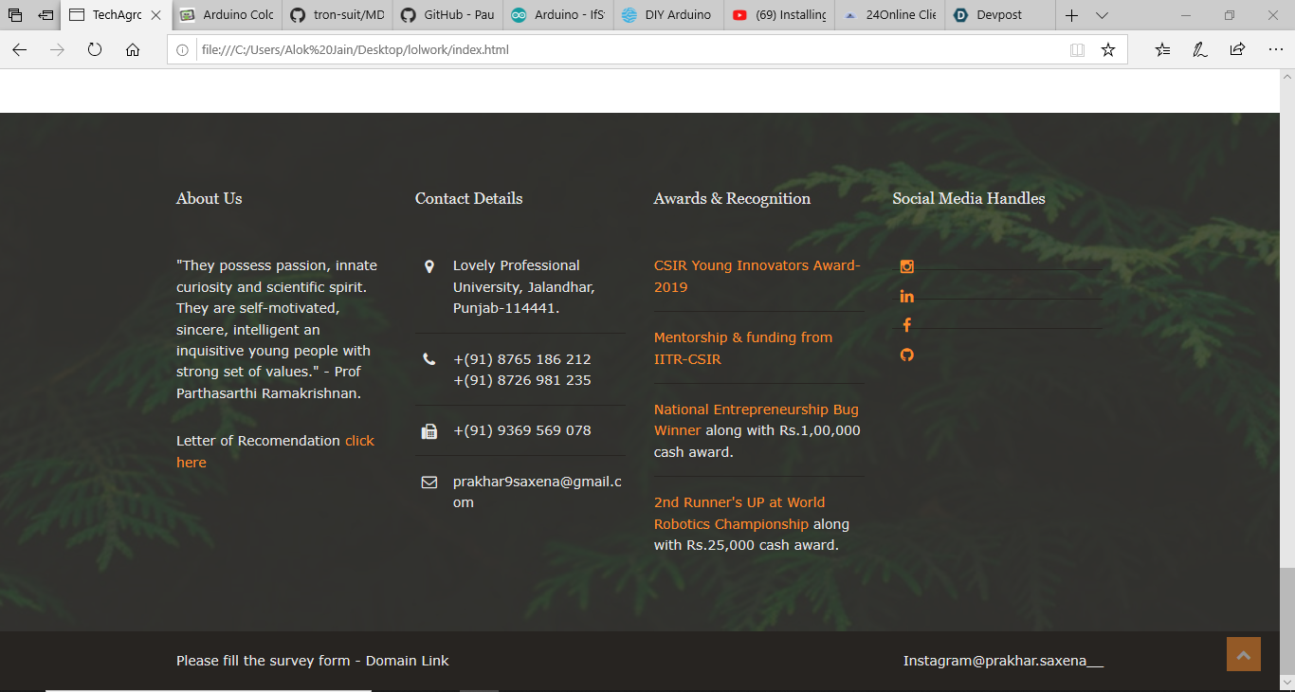Click phone number +(91) 8726 981 235
Viewport: 1295px width, 692px height.
point(522,380)
